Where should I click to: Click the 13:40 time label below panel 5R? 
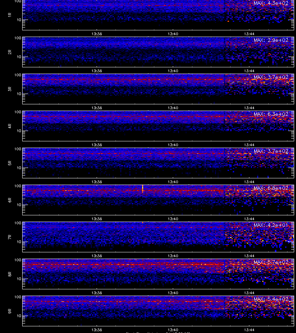(173, 182)
